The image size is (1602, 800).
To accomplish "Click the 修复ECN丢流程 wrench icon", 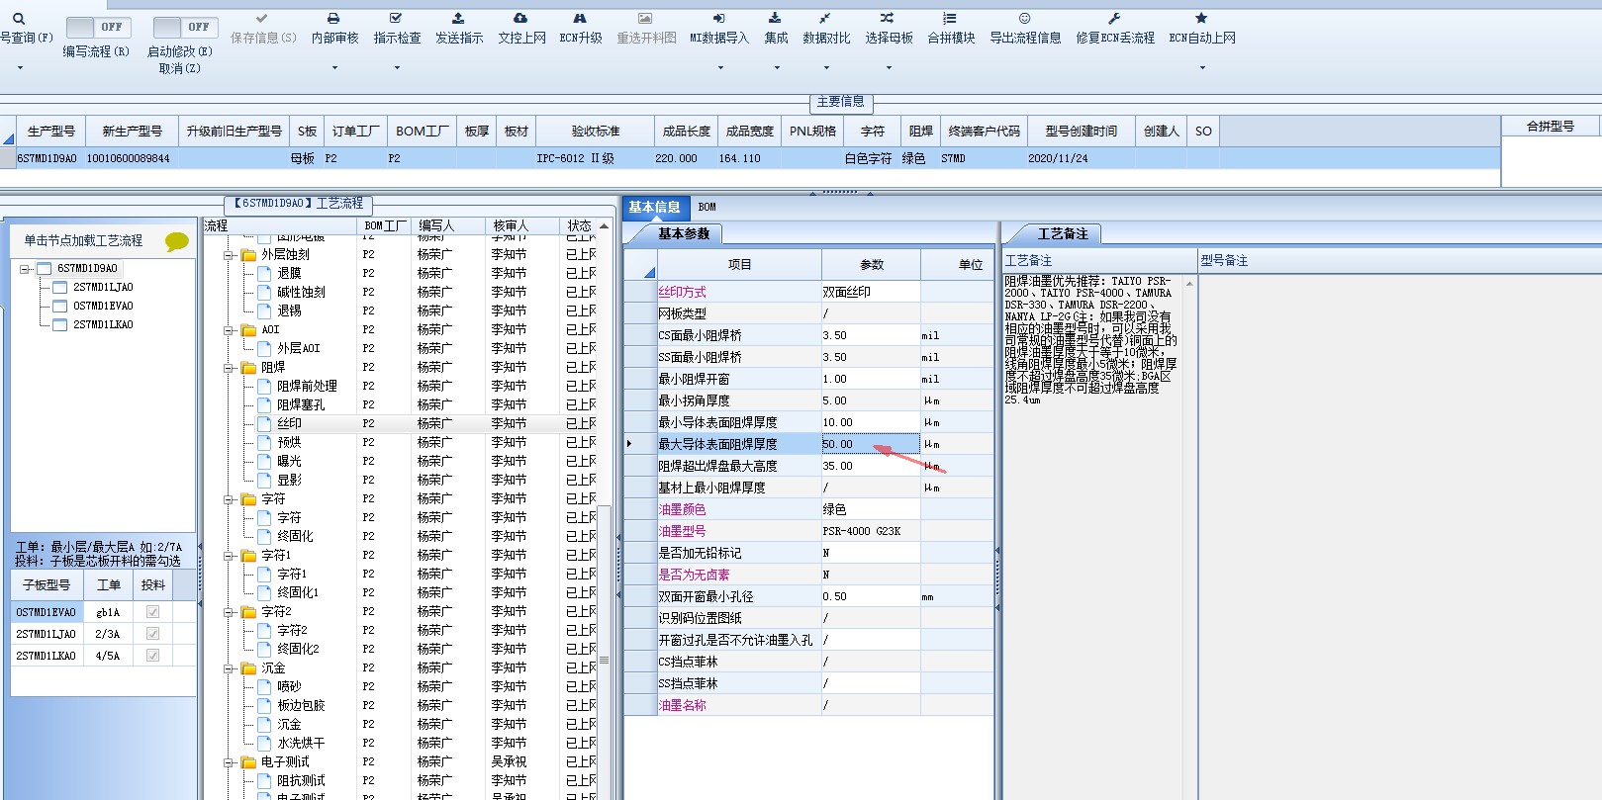I will click(x=1114, y=19).
